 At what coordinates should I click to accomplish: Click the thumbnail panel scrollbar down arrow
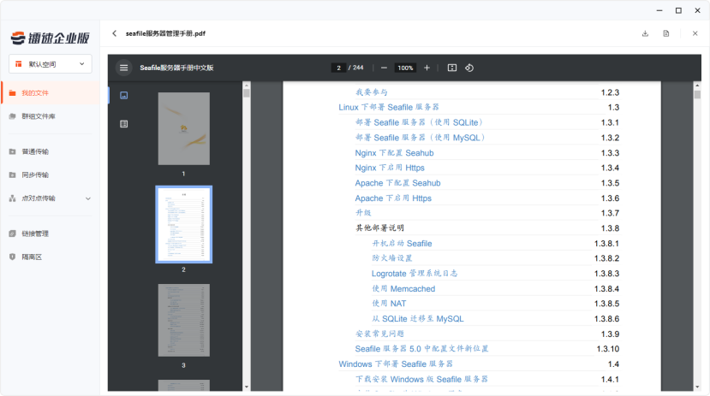(247, 387)
